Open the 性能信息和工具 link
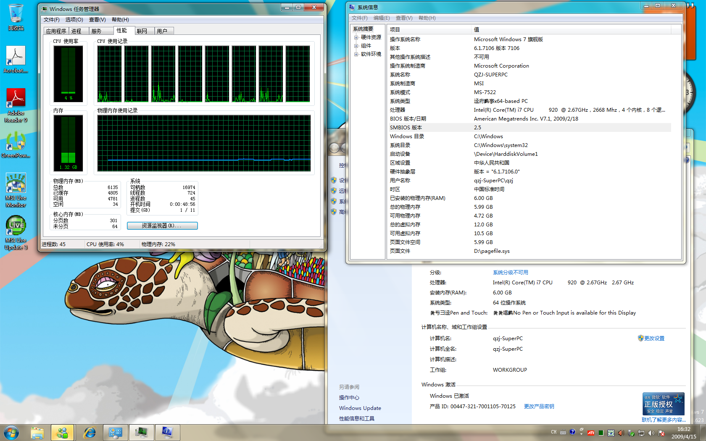The width and height of the screenshot is (706, 441). point(357,419)
